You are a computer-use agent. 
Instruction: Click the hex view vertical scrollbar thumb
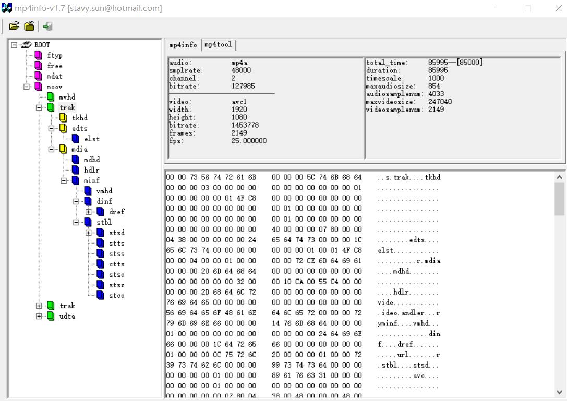(559, 199)
